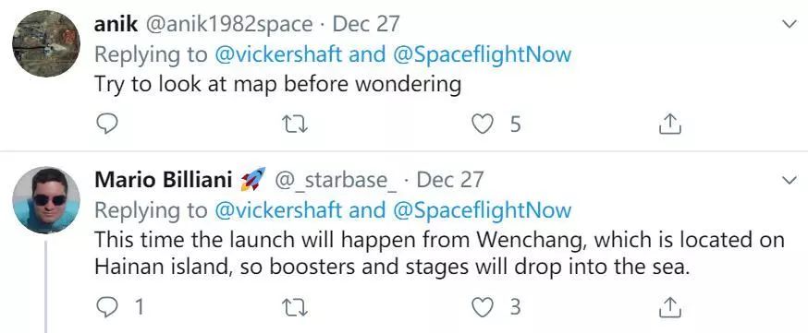Expand options chevron on Mario Billiani's tweet
The height and width of the screenshot is (333, 808).
coord(790,180)
